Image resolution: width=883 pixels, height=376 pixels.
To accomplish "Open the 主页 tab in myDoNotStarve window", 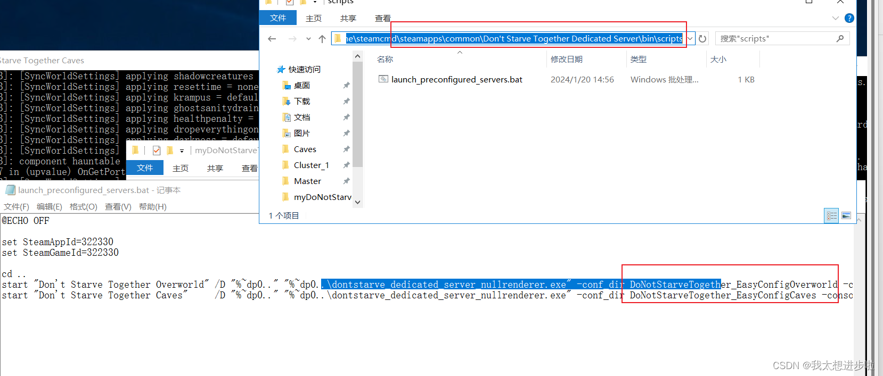I will coord(181,168).
